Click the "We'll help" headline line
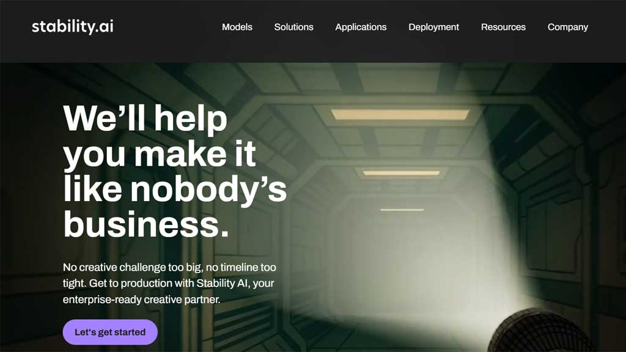 [x=145, y=118]
